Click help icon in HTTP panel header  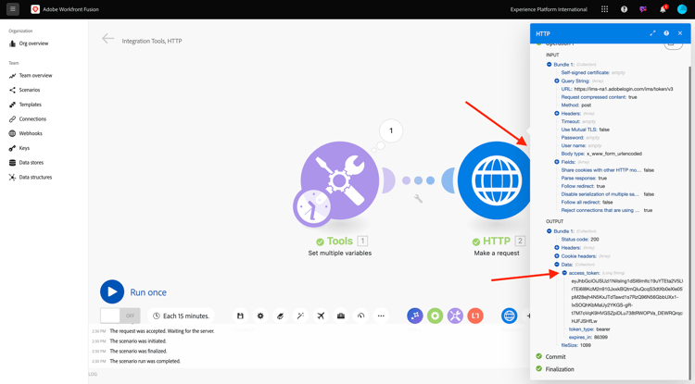(x=666, y=33)
